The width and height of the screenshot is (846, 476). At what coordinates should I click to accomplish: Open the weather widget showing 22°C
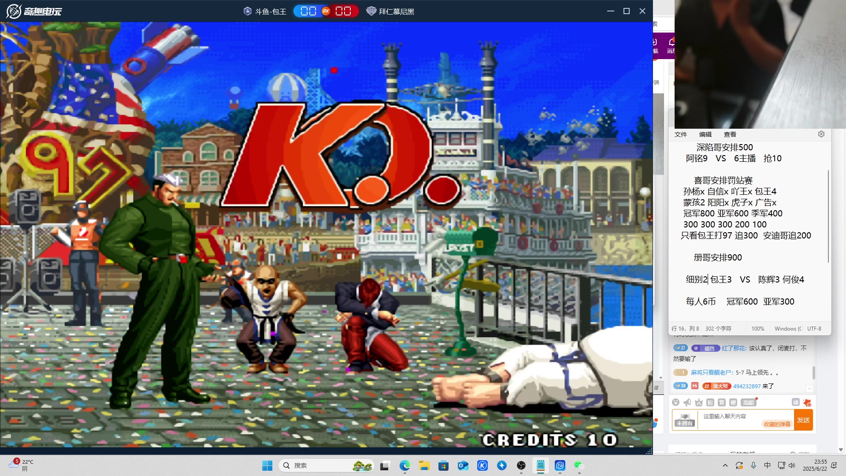21,465
